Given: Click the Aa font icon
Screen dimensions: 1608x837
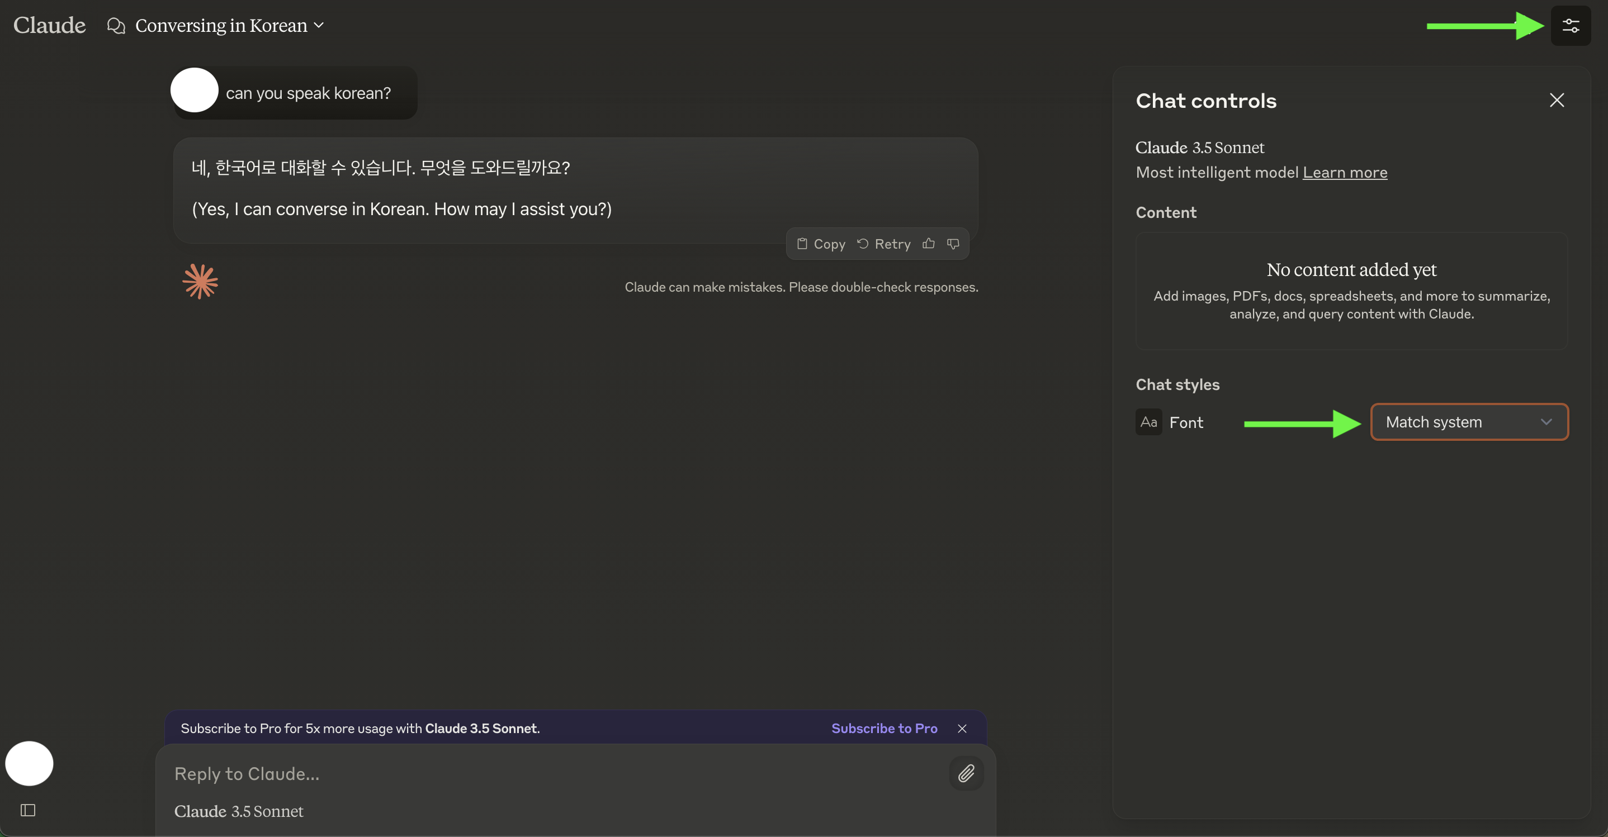Looking at the screenshot, I should [1148, 422].
